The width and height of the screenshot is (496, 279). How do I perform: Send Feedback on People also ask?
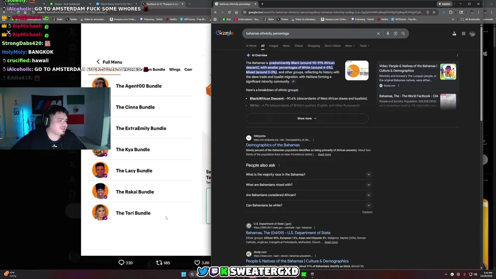(367, 212)
